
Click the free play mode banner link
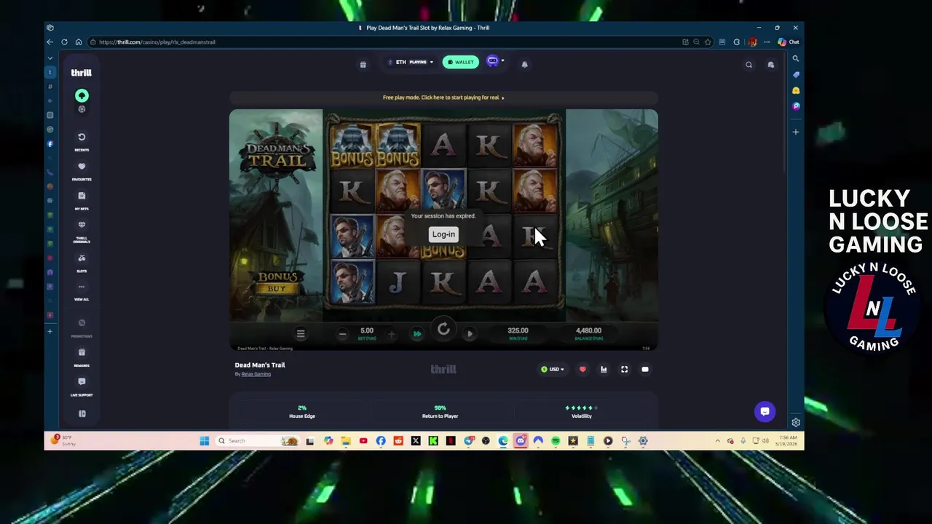[443, 98]
